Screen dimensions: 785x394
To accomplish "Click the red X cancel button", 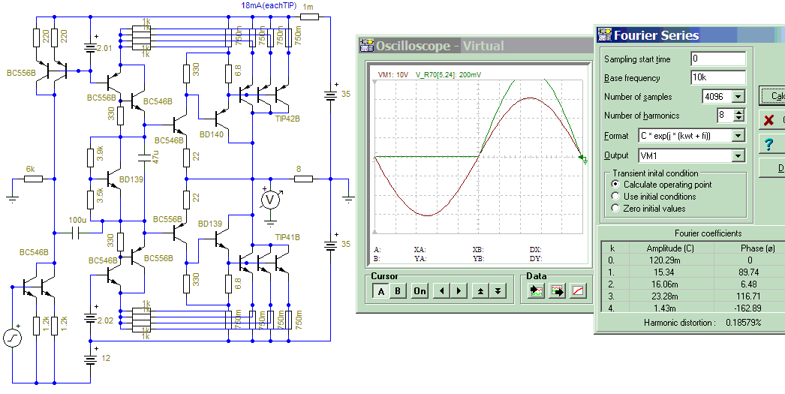I will point(772,120).
